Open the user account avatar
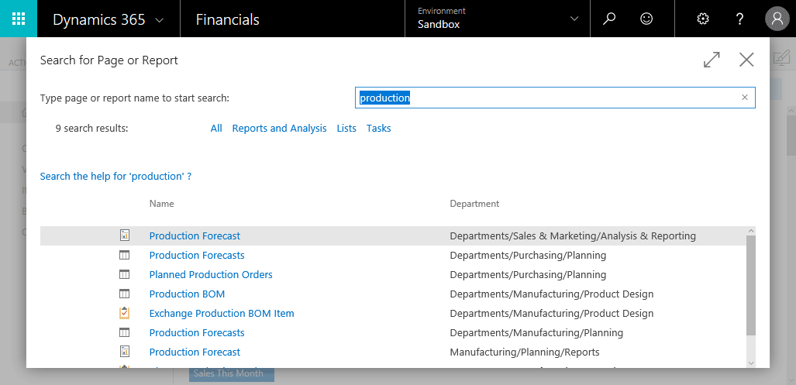796x385 pixels. [776, 19]
